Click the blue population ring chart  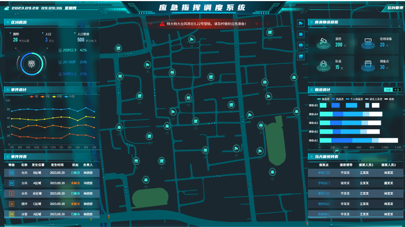[x=32, y=64]
